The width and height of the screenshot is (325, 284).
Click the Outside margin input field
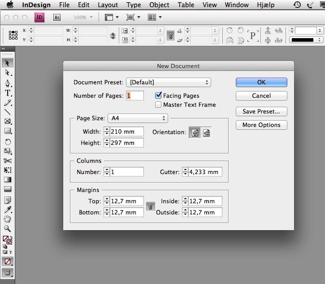(205, 212)
